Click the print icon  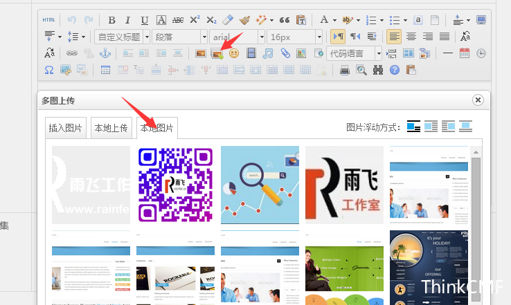[344, 70]
